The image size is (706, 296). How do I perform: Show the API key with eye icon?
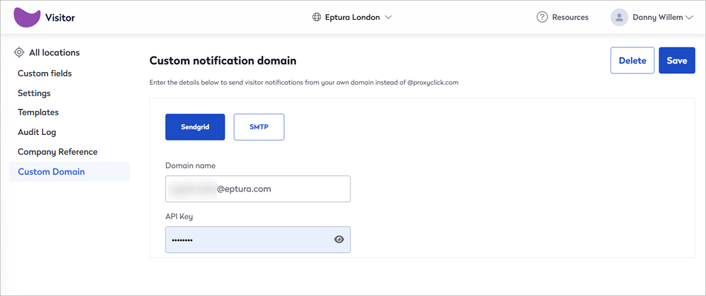(x=339, y=239)
